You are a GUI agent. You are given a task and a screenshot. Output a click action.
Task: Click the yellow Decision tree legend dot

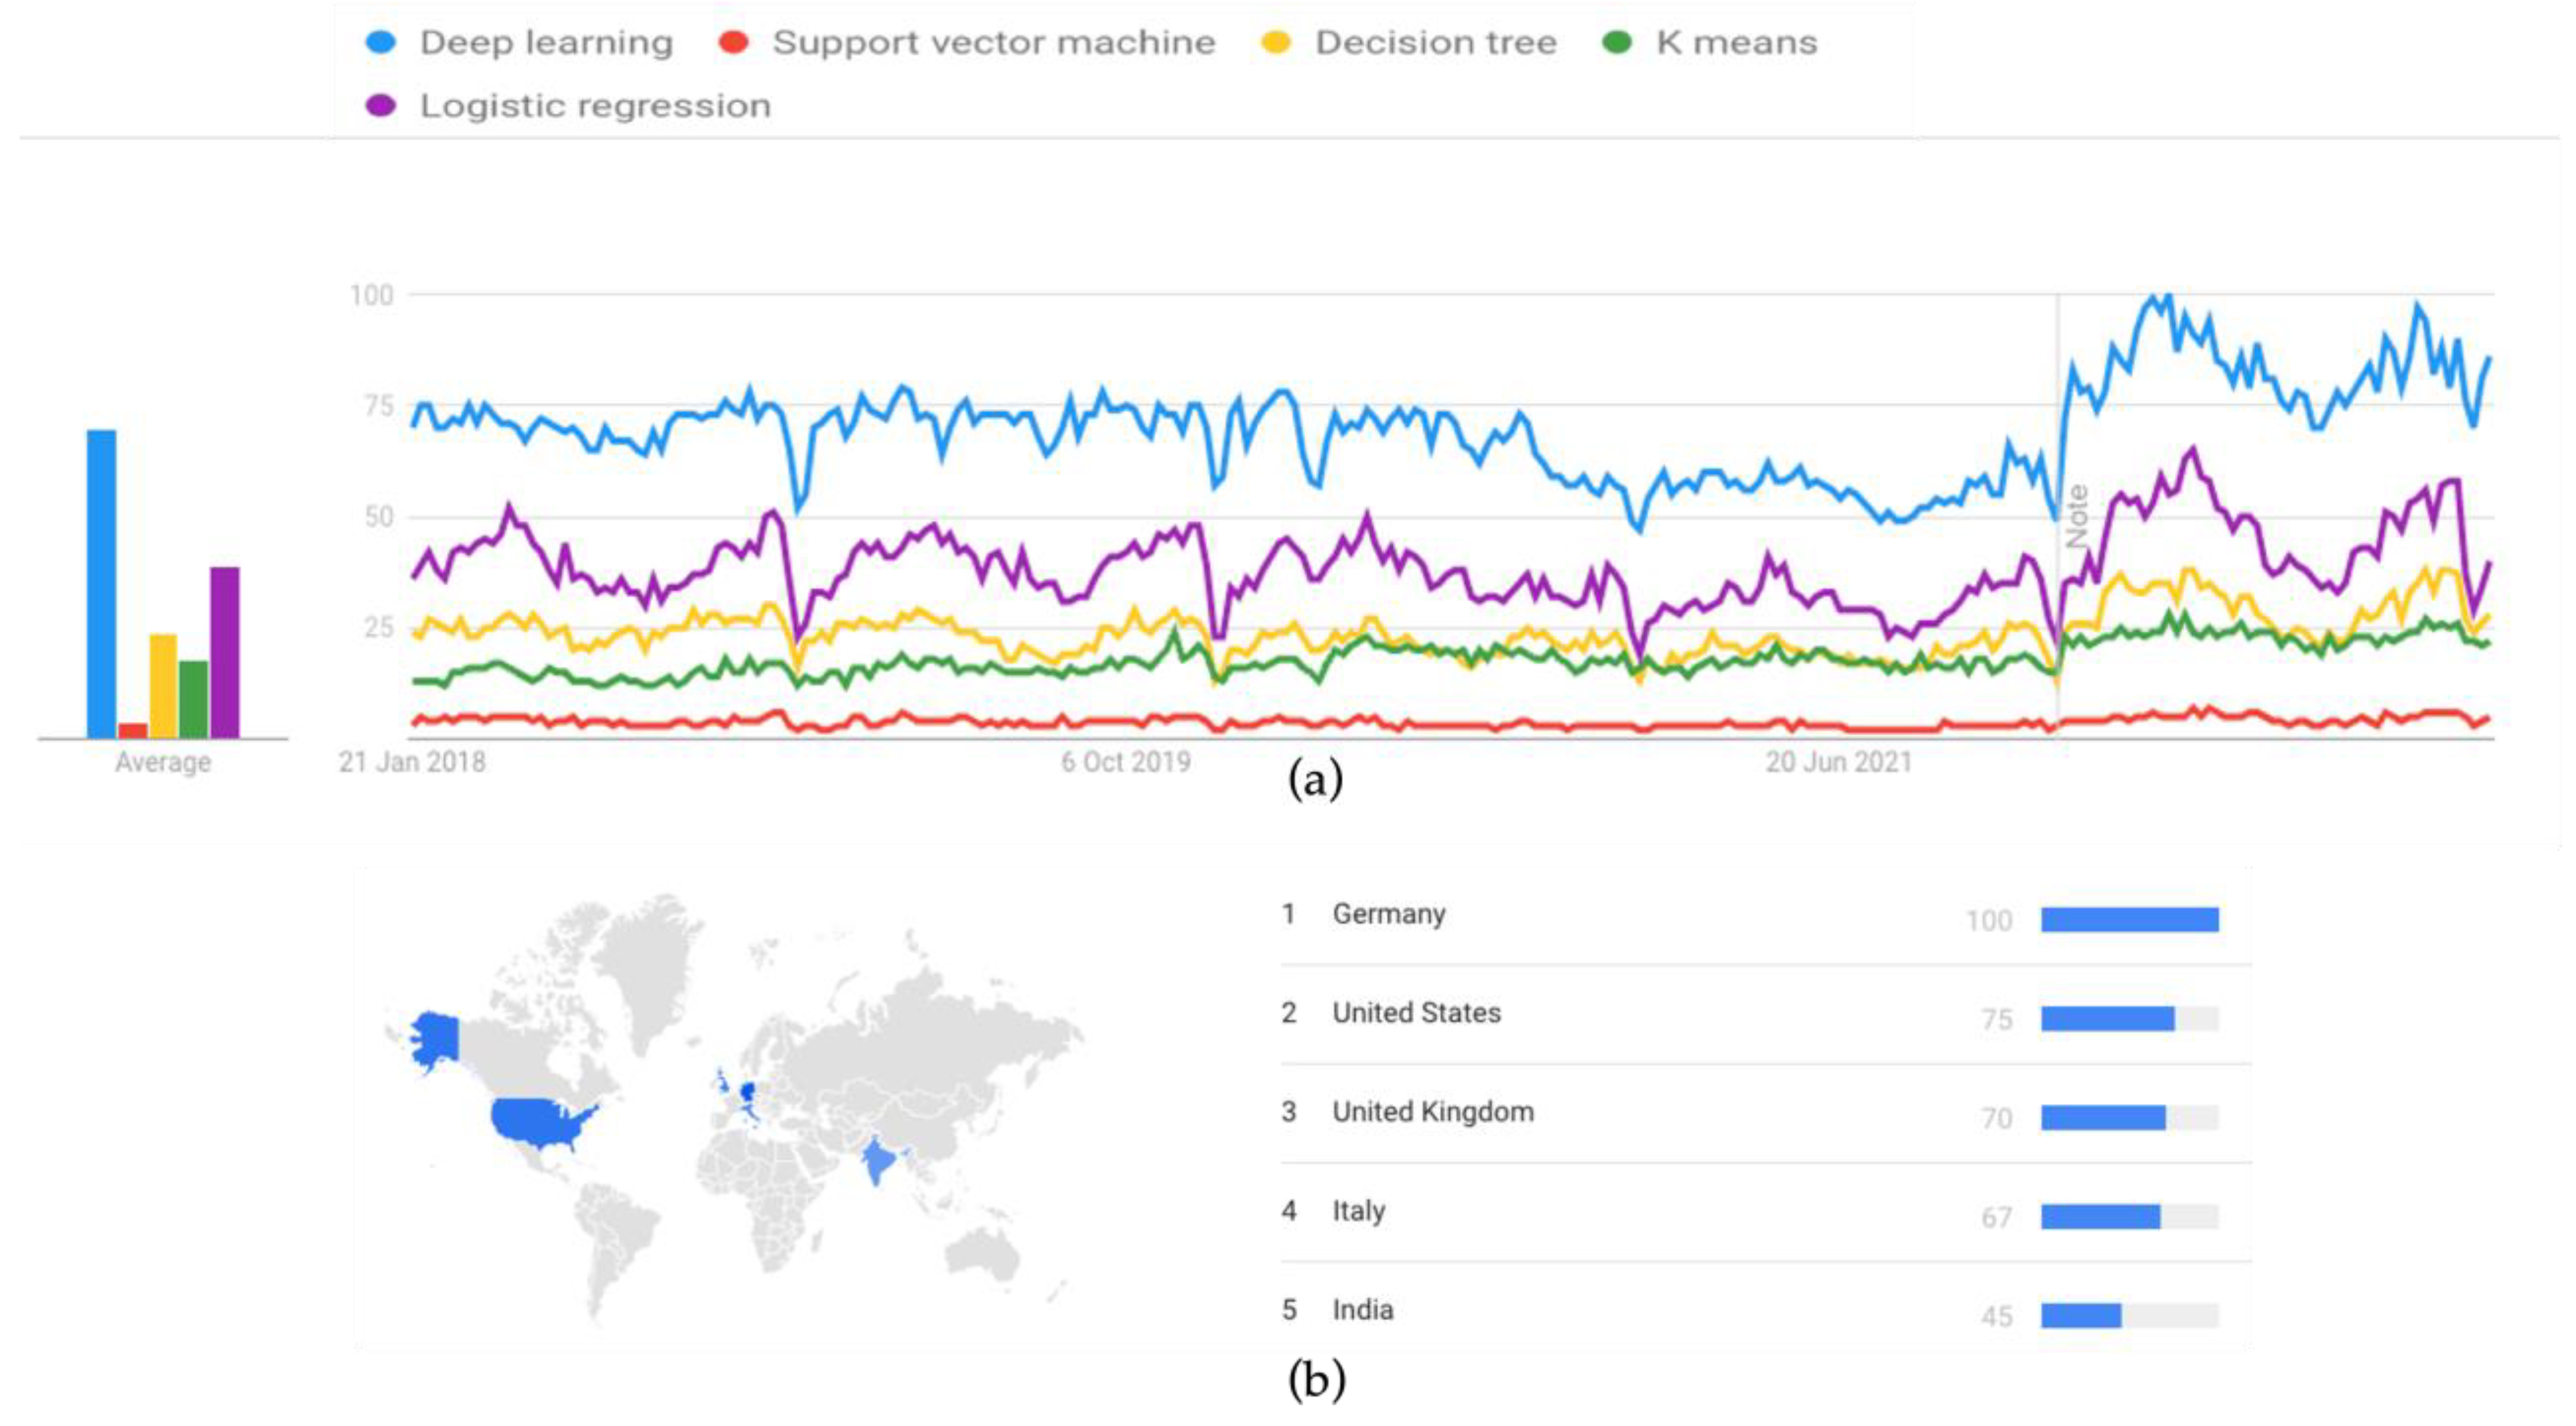pyautogui.click(x=1276, y=42)
